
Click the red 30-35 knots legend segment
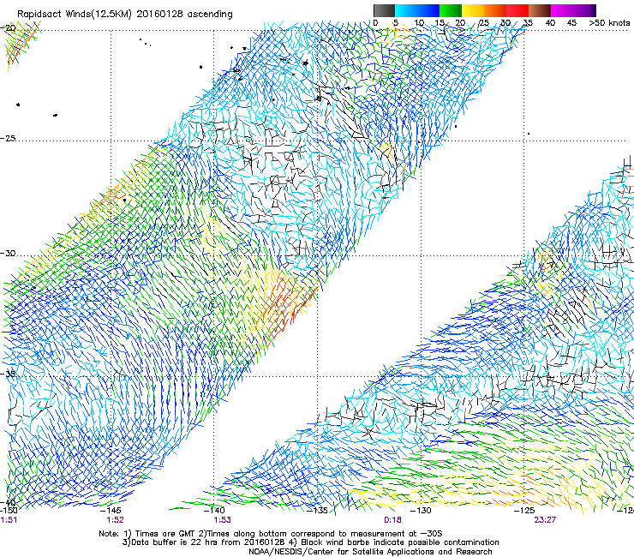coord(517,10)
